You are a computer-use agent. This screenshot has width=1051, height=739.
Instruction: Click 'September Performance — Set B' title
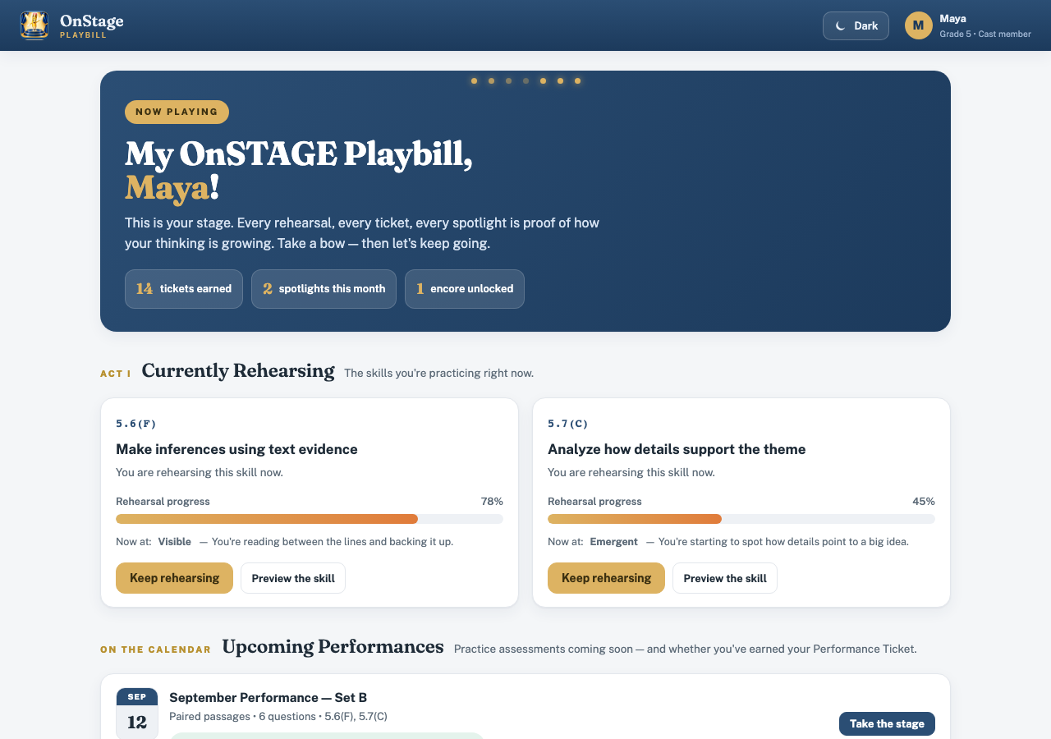point(268,697)
